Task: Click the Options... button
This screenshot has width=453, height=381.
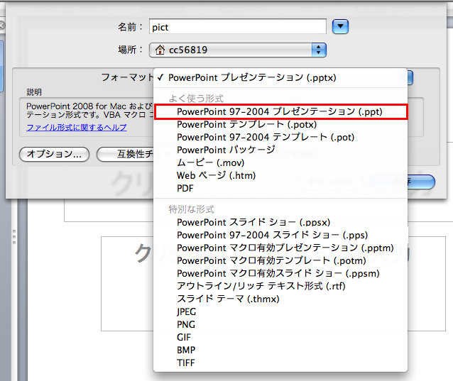Action: tap(54, 154)
